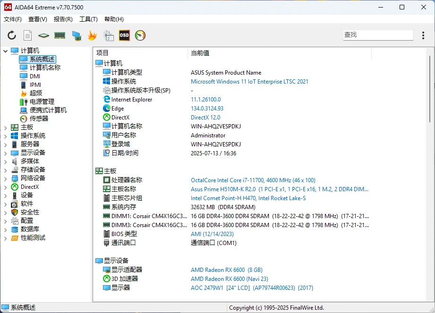Image resolution: width=435 pixels, height=313 pixels.
Task: Open the DirectX 12.0 link
Action: point(205,117)
